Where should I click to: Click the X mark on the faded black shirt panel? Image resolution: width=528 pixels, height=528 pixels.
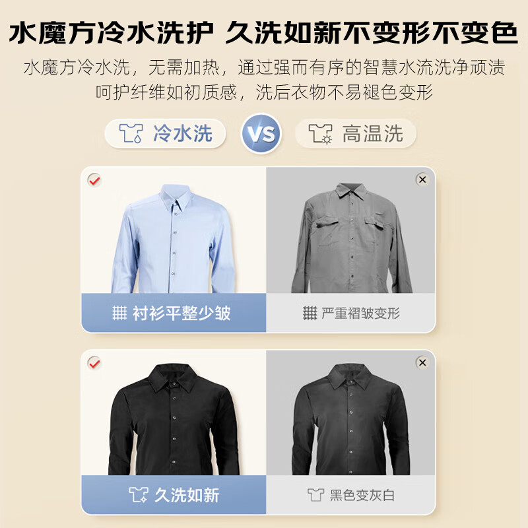click(422, 362)
